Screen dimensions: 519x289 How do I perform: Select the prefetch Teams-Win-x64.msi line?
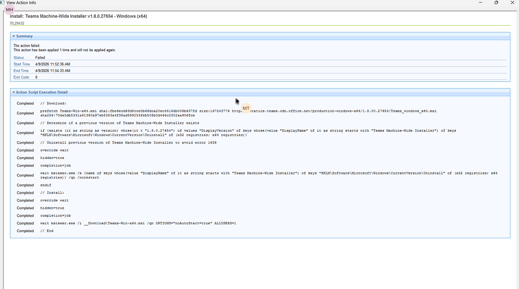point(238,113)
